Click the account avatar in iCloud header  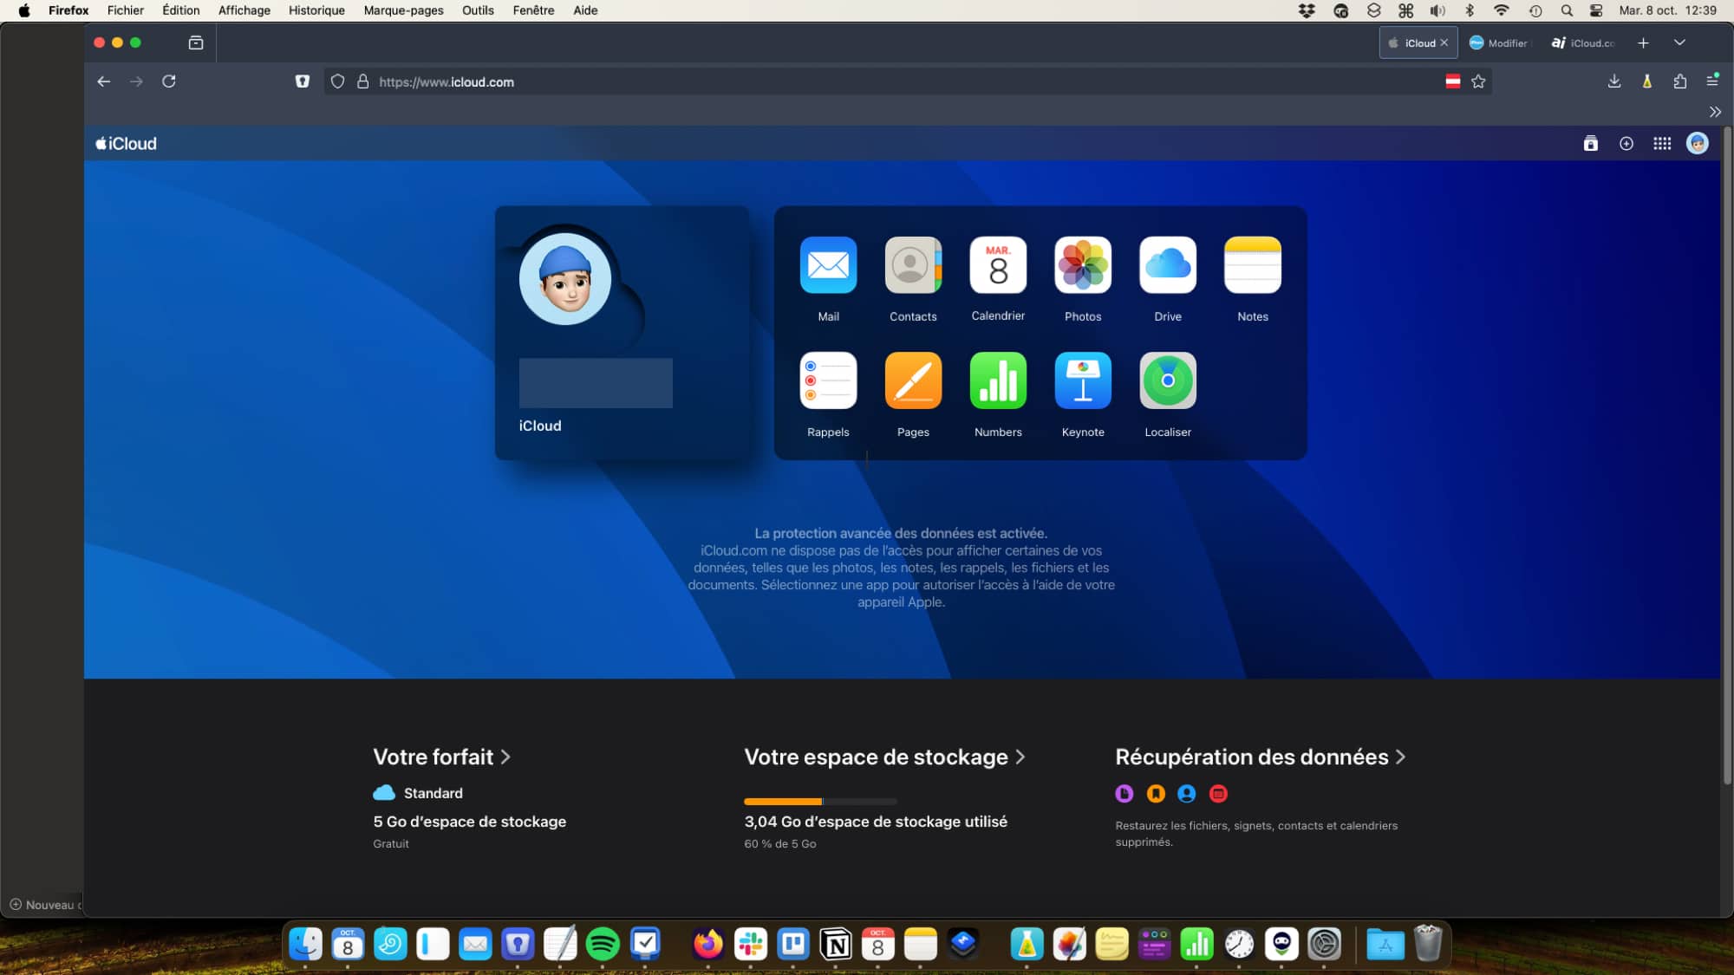point(1698,144)
